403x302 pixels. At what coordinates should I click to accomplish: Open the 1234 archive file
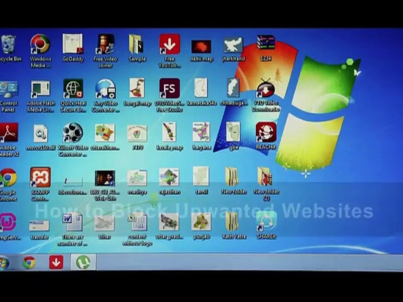[x=266, y=42]
